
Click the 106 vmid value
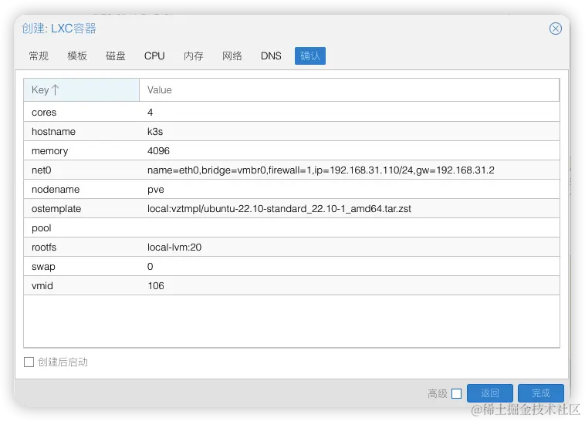pyautogui.click(x=156, y=286)
